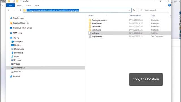
Task: Select the Data (D:) drive
Action: (18, 71)
